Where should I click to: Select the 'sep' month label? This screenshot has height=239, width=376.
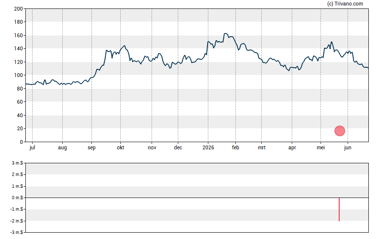(x=91, y=148)
